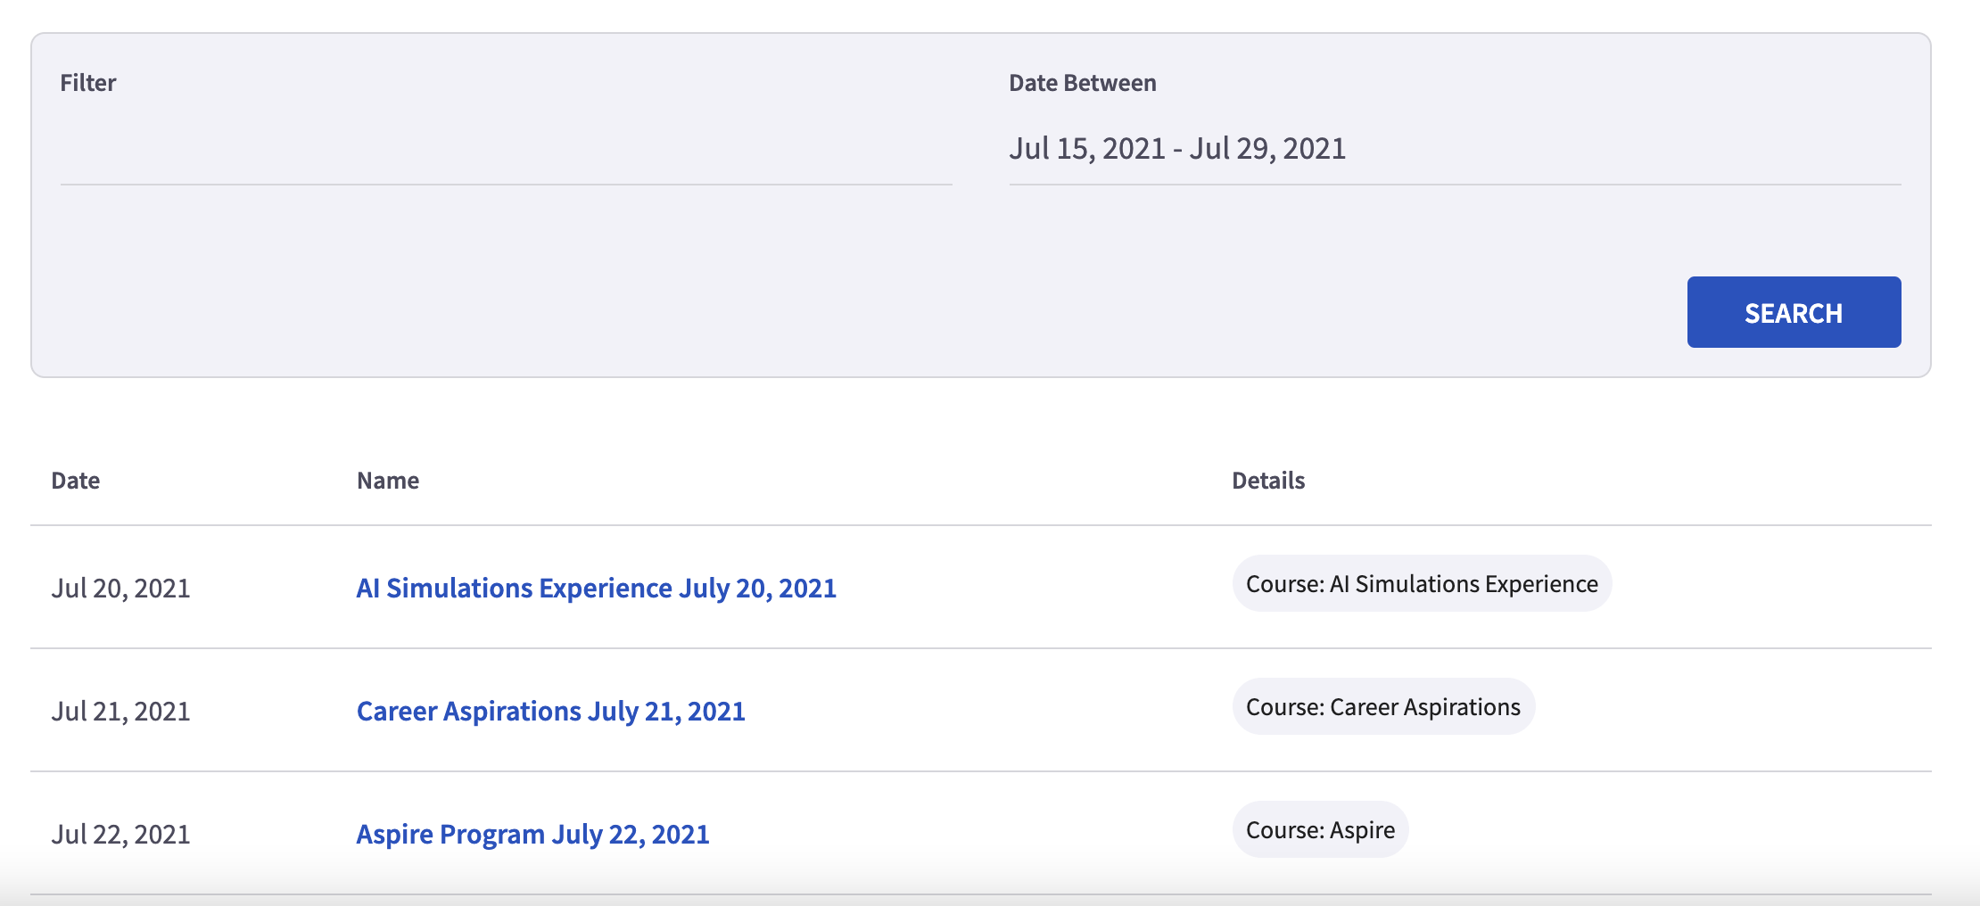Open Career Aspirations July 21, 2021 link
Screen dimensions: 1980x906
point(550,712)
